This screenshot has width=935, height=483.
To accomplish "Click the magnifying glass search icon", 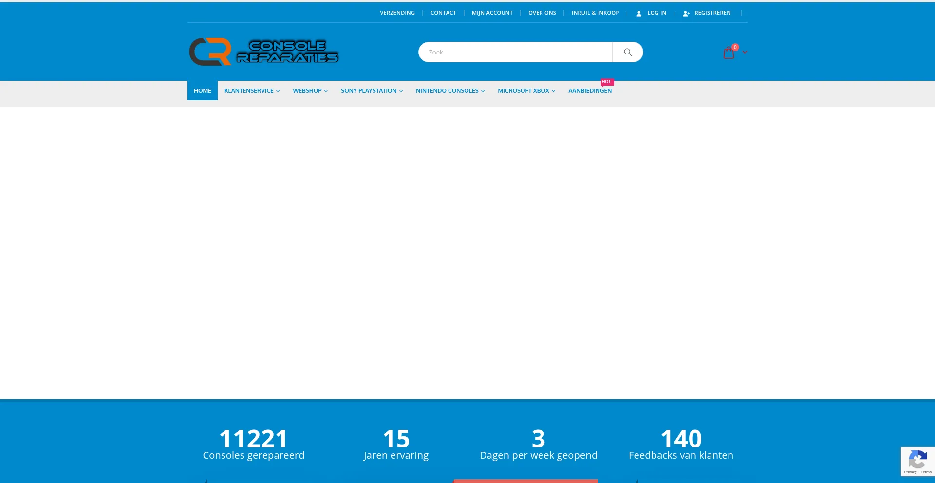I will click(628, 52).
